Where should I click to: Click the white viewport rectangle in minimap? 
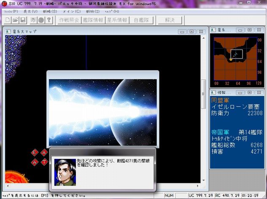click(237, 54)
